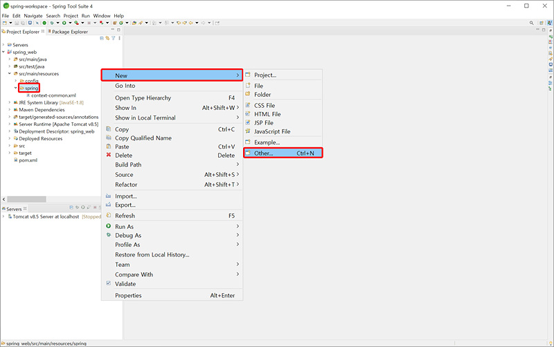The image size is (554, 347).
Task: Select JSP File in the New submenu
Action: point(283,123)
